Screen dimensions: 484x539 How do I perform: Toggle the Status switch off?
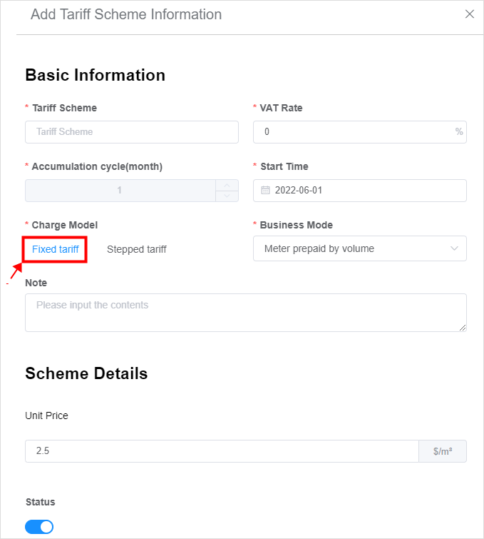click(39, 527)
